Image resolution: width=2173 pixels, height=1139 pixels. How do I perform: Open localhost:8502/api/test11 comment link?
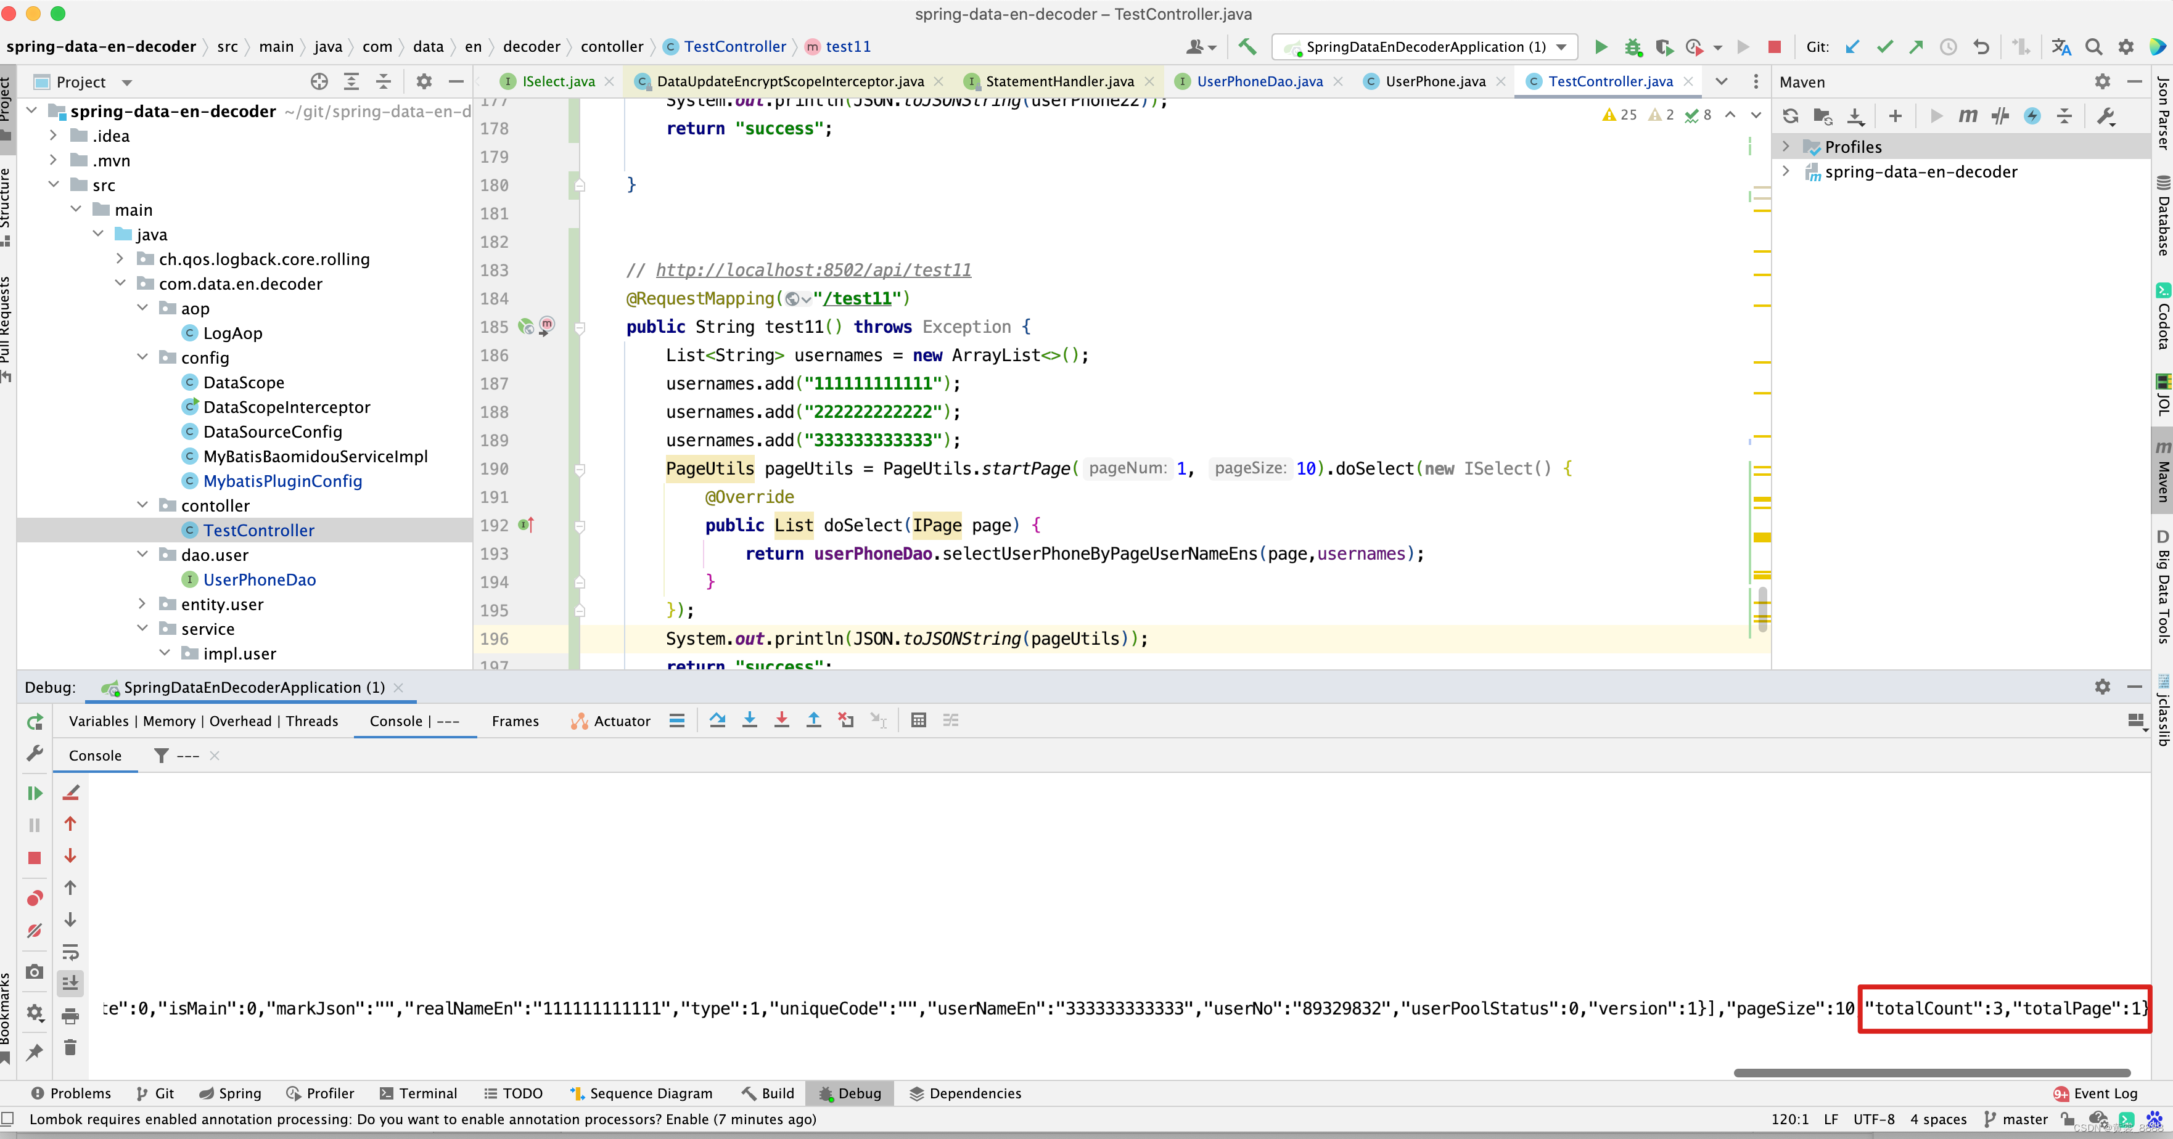(813, 270)
